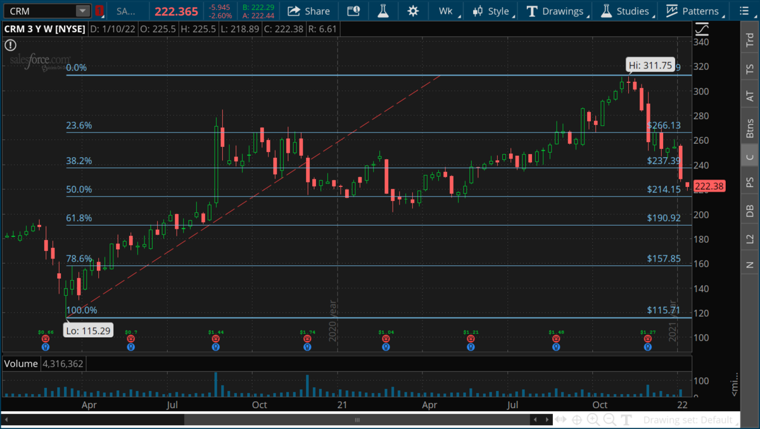
Task: Click the flask icon next to gear
Action: [383, 11]
